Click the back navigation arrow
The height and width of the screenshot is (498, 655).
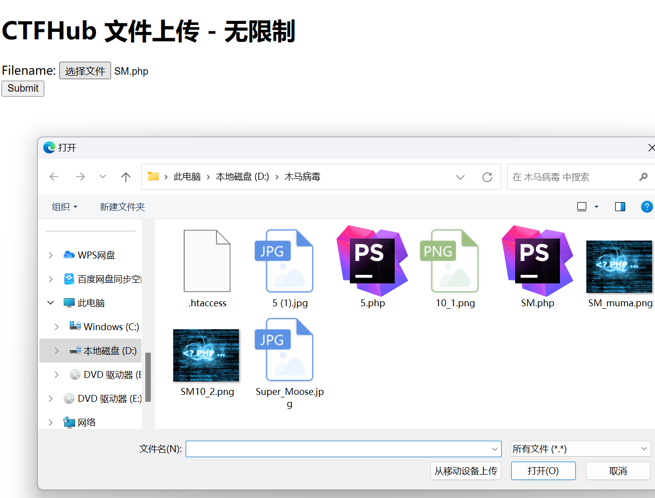(x=54, y=177)
